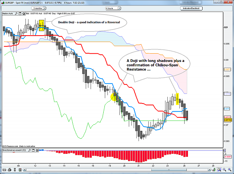Viewport: 234px width, 174px height.
Task: Print the chart using the printer icon
Action: pyautogui.click(x=9, y=170)
